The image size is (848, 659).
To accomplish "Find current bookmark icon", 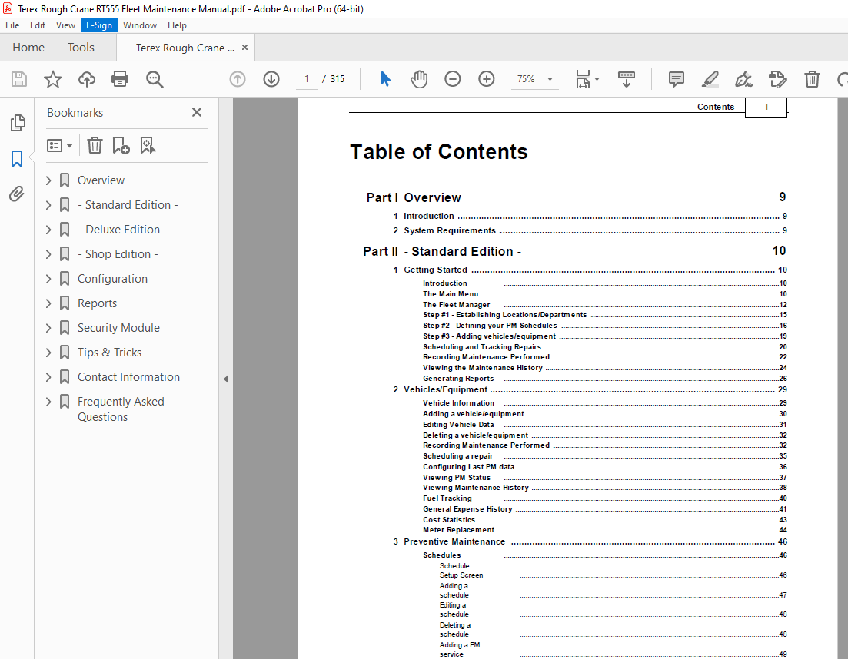I will click(148, 145).
